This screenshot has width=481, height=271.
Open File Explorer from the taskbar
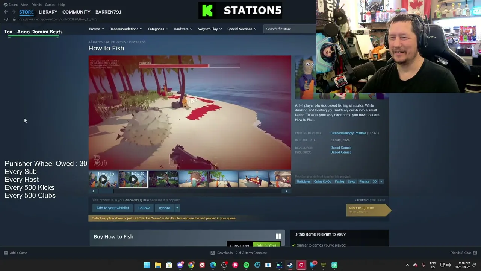click(x=158, y=265)
